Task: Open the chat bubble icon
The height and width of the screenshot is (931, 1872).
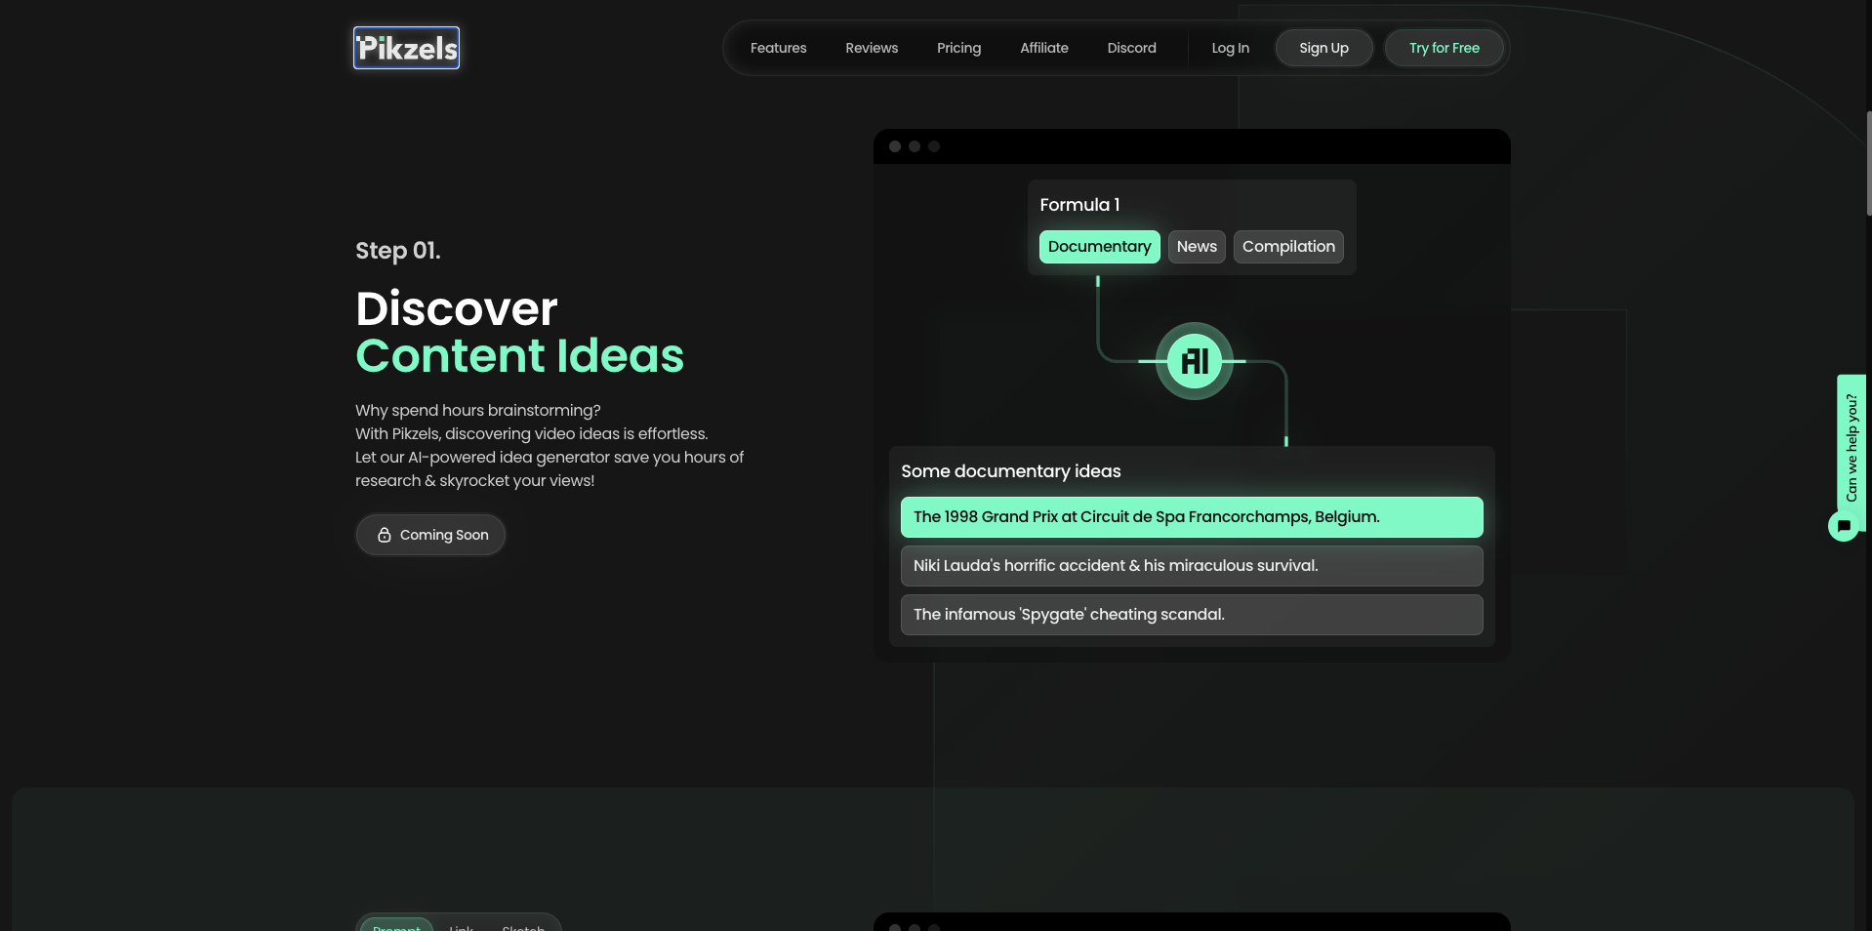Action: click(x=1844, y=526)
